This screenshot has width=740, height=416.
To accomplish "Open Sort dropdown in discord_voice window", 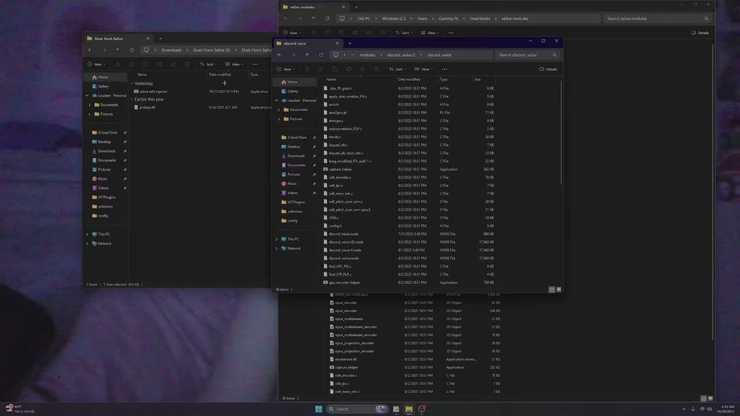I will [398, 69].
